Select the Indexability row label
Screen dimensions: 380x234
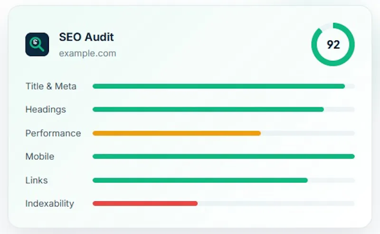50,204
